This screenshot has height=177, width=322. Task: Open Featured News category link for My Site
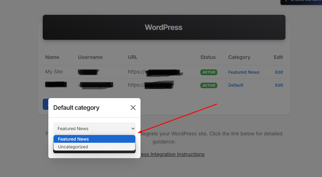244,72
